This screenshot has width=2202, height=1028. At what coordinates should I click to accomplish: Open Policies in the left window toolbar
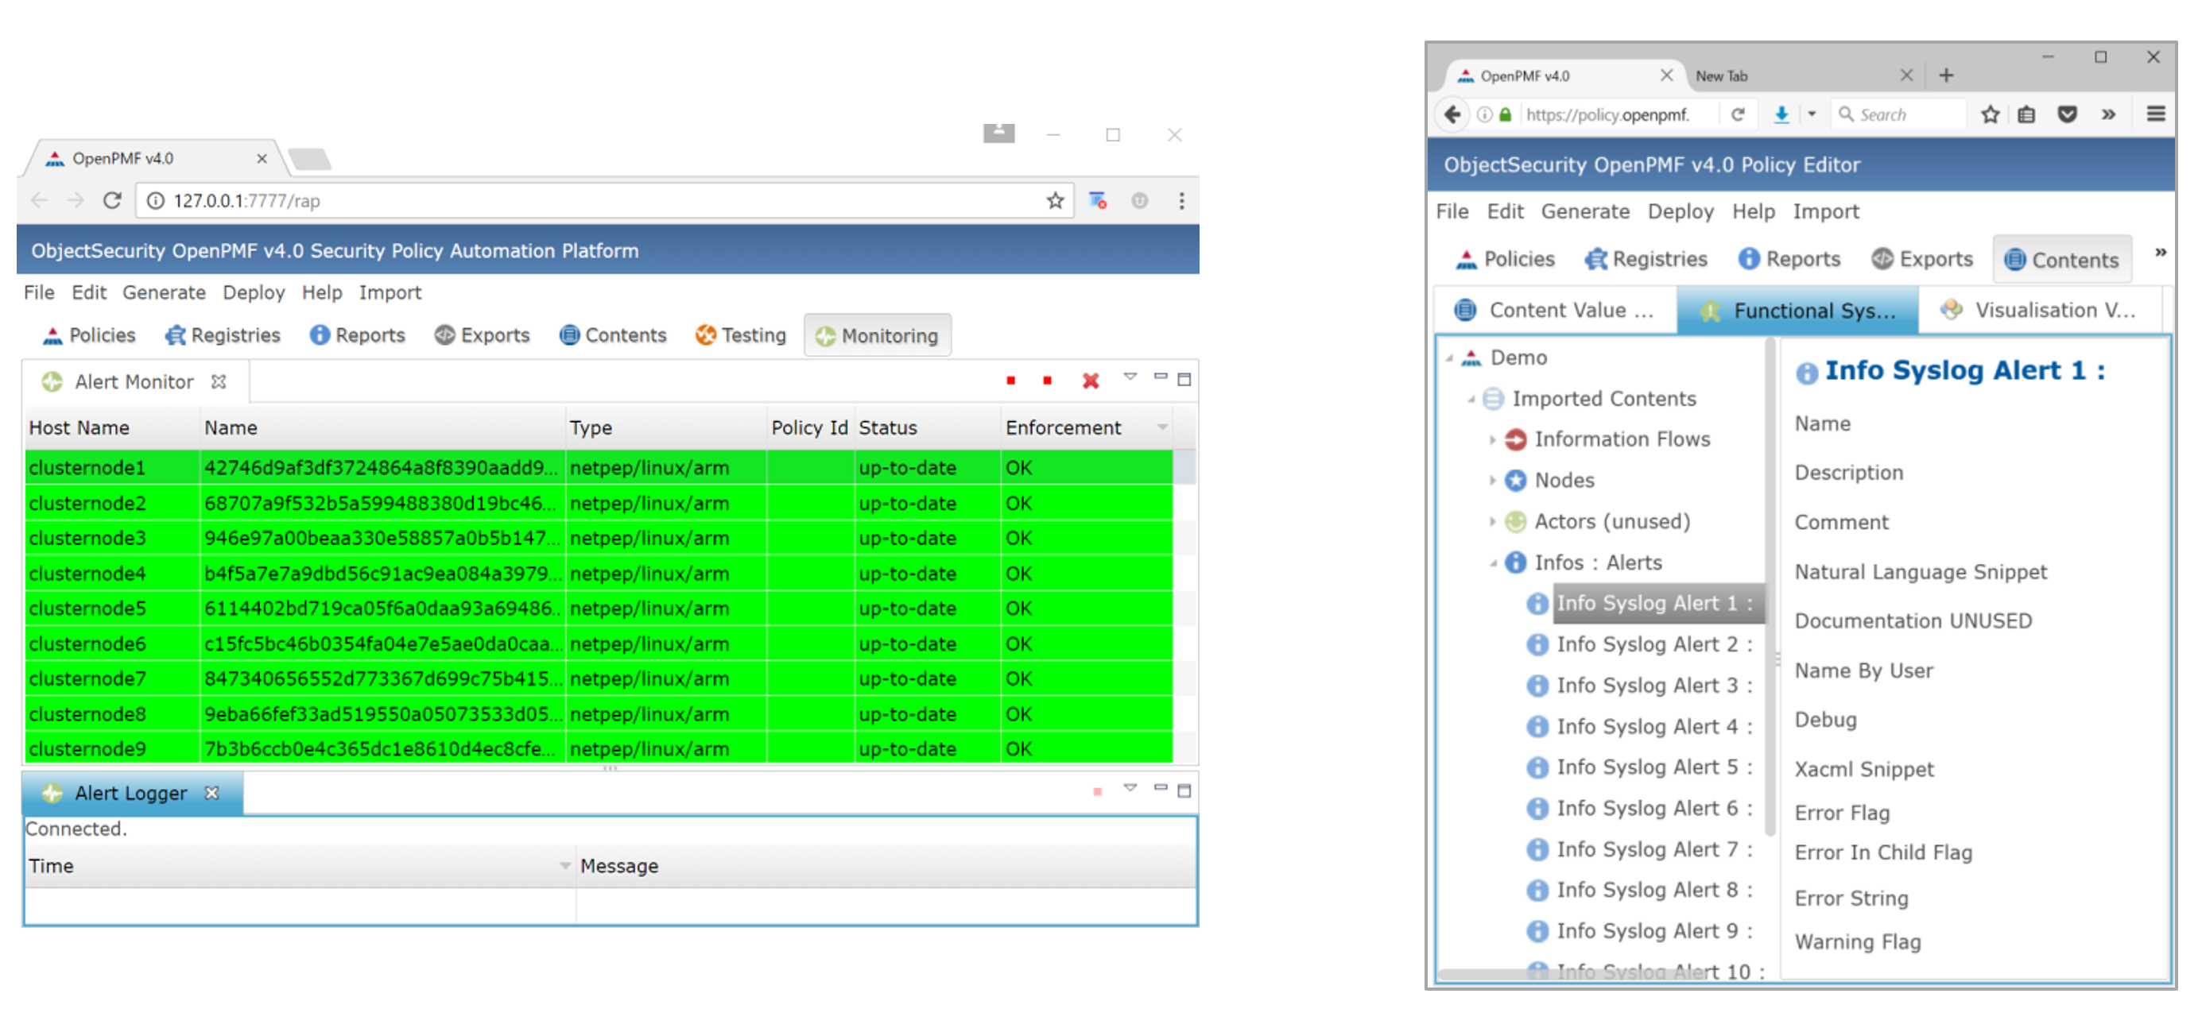click(89, 335)
